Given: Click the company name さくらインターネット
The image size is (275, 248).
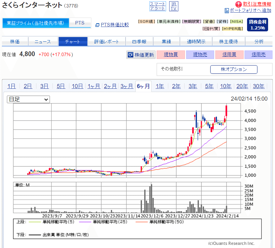Looking at the screenshot, I should pos(32,5).
